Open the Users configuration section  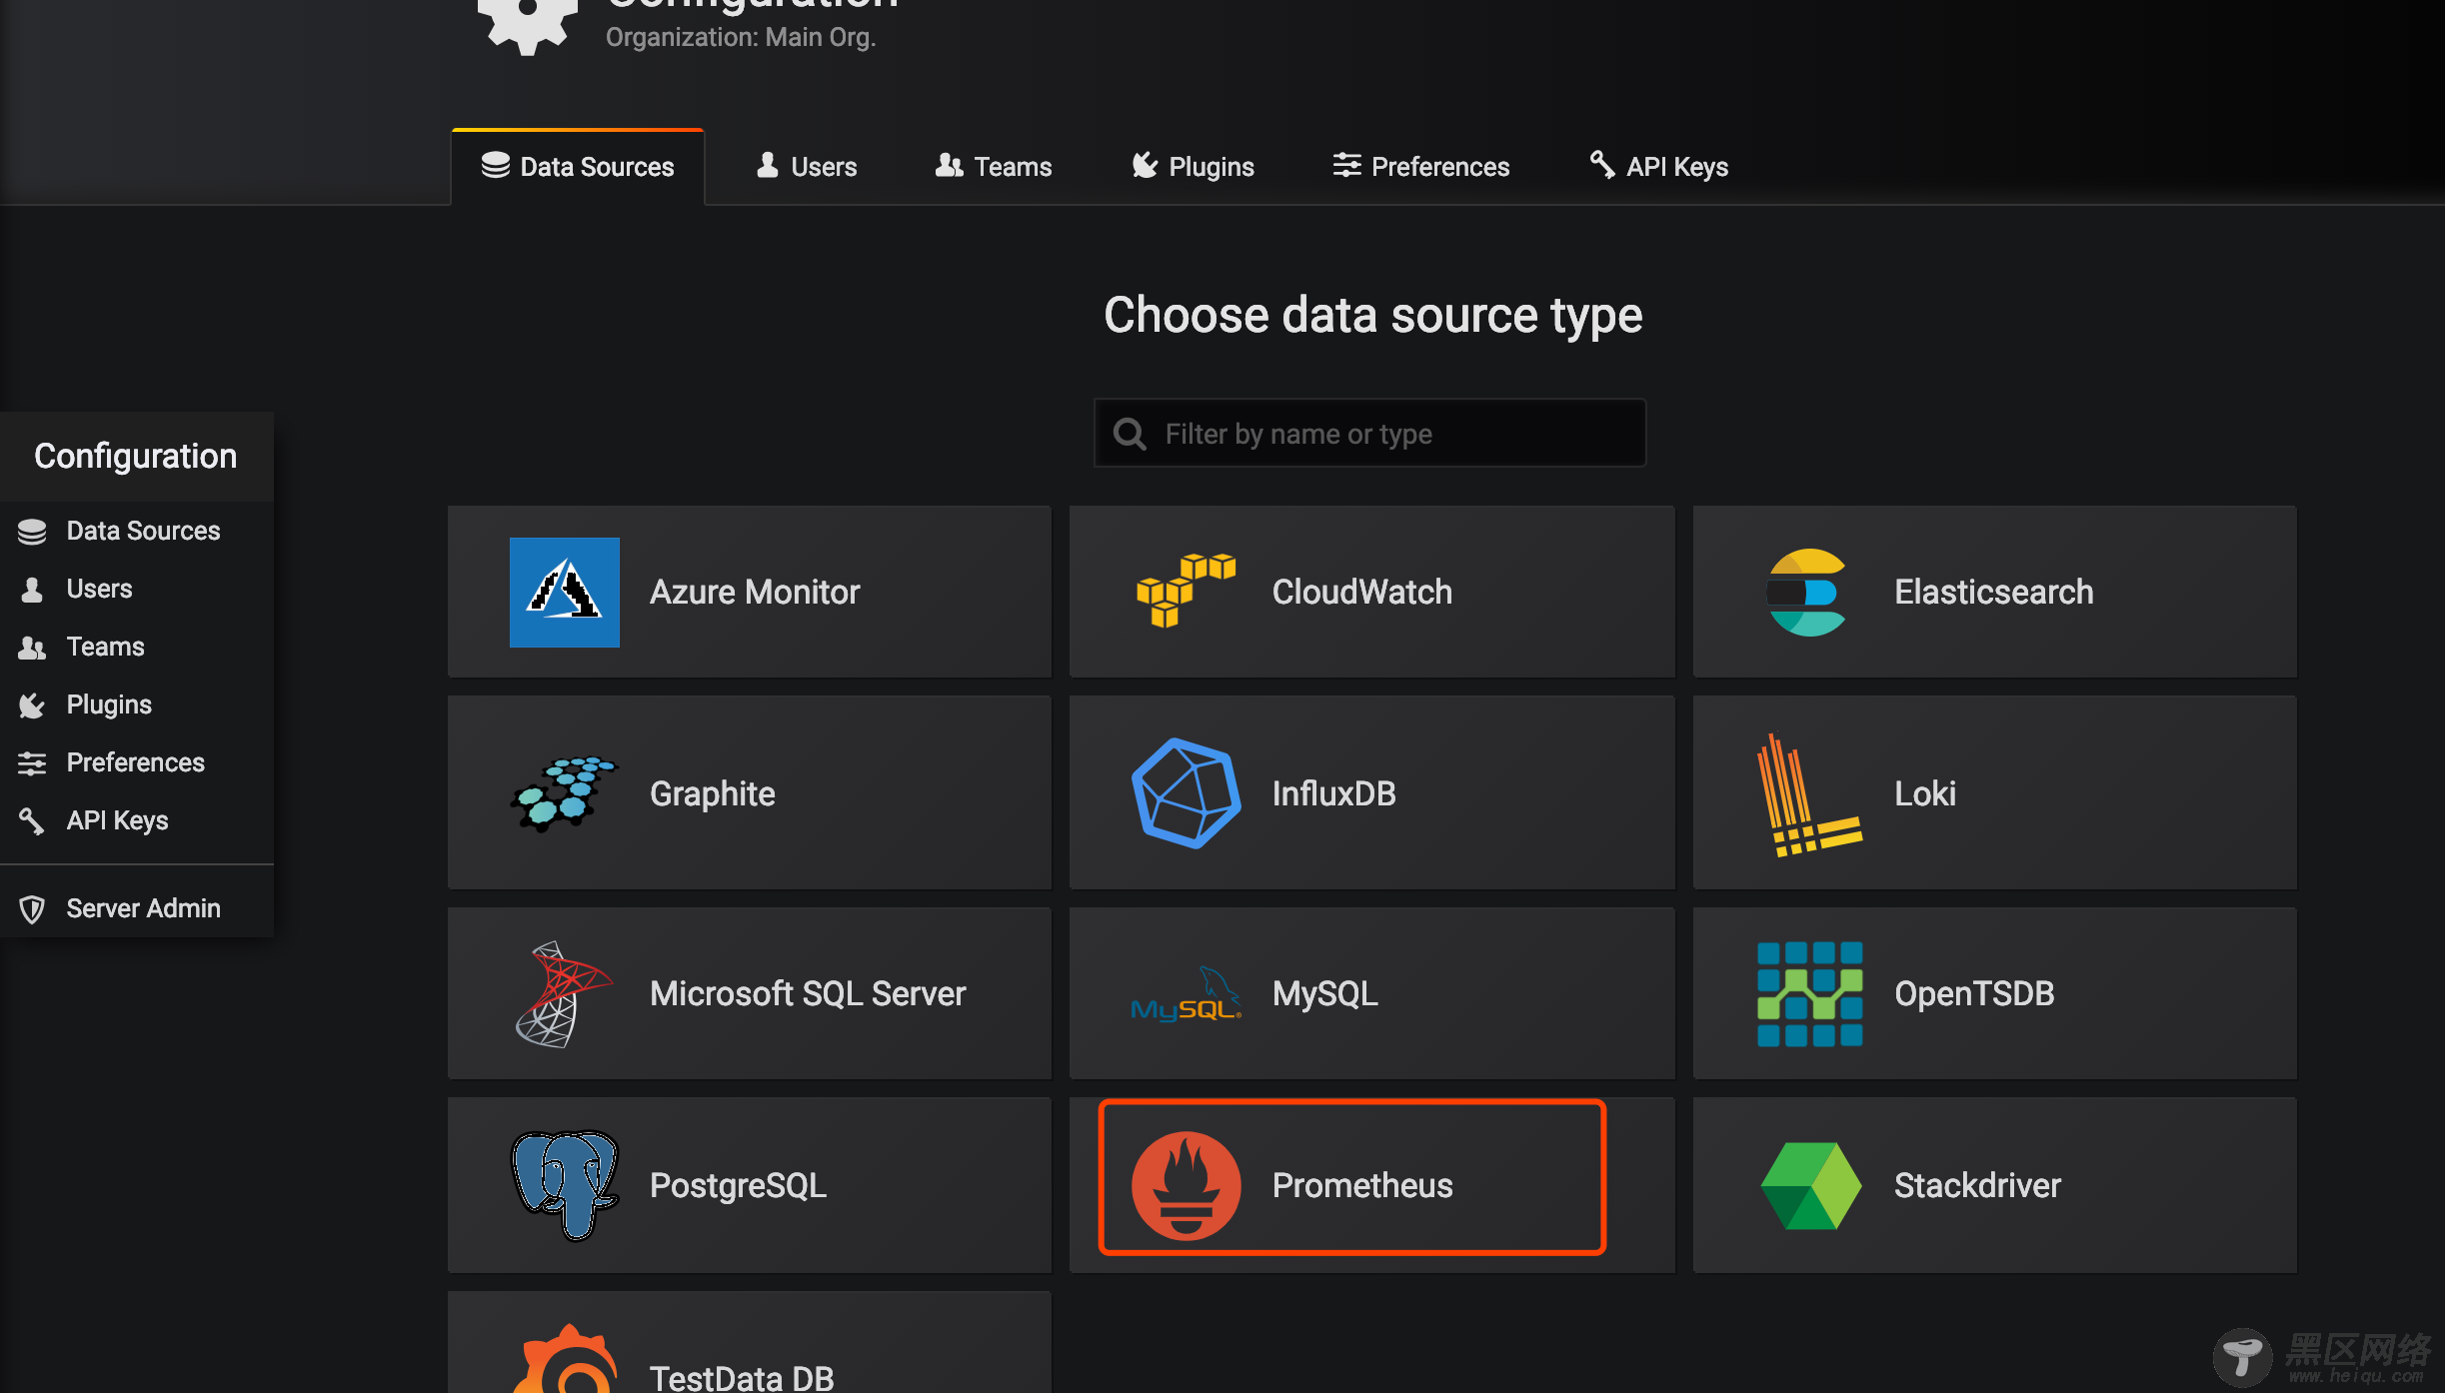(x=97, y=588)
